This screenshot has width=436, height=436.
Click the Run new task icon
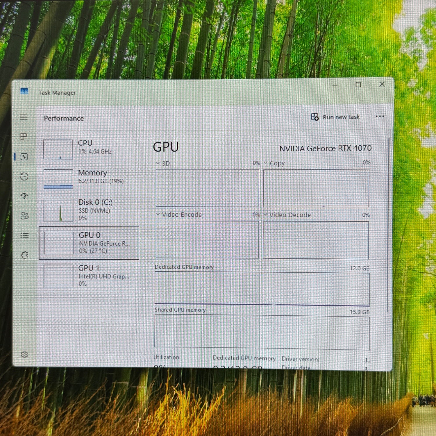click(315, 117)
